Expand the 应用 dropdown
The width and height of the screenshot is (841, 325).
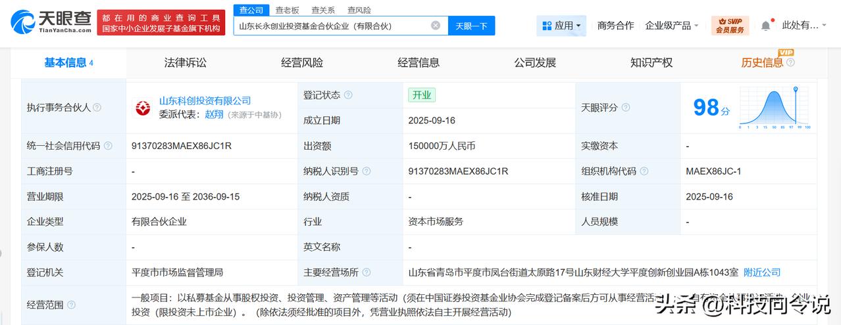click(x=562, y=26)
